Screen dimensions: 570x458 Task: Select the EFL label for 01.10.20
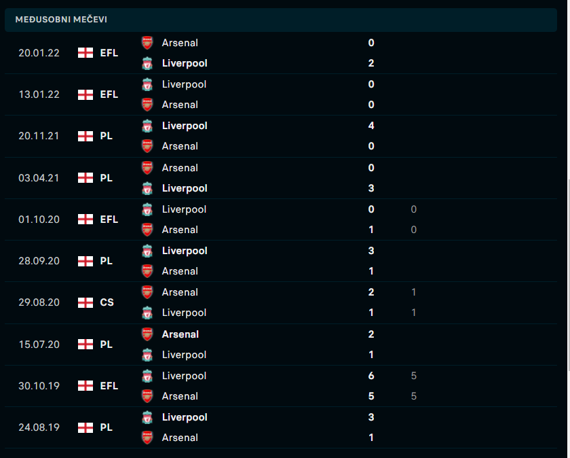pyautogui.click(x=109, y=219)
